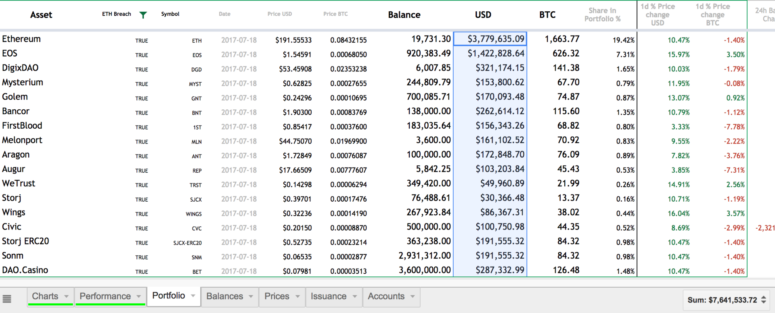Select the Wings asset cell

point(14,213)
